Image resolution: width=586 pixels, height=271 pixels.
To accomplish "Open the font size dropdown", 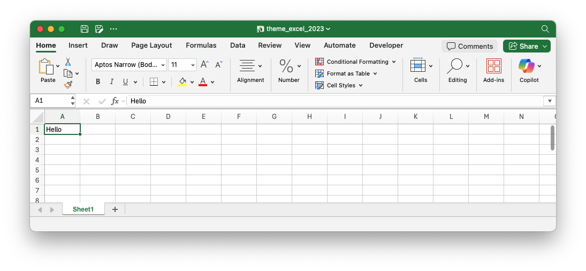I will tap(193, 65).
